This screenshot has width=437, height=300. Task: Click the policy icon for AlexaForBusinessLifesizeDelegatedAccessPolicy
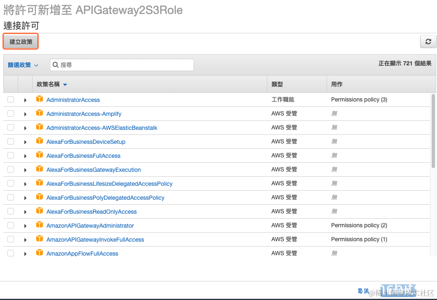pos(40,182)
